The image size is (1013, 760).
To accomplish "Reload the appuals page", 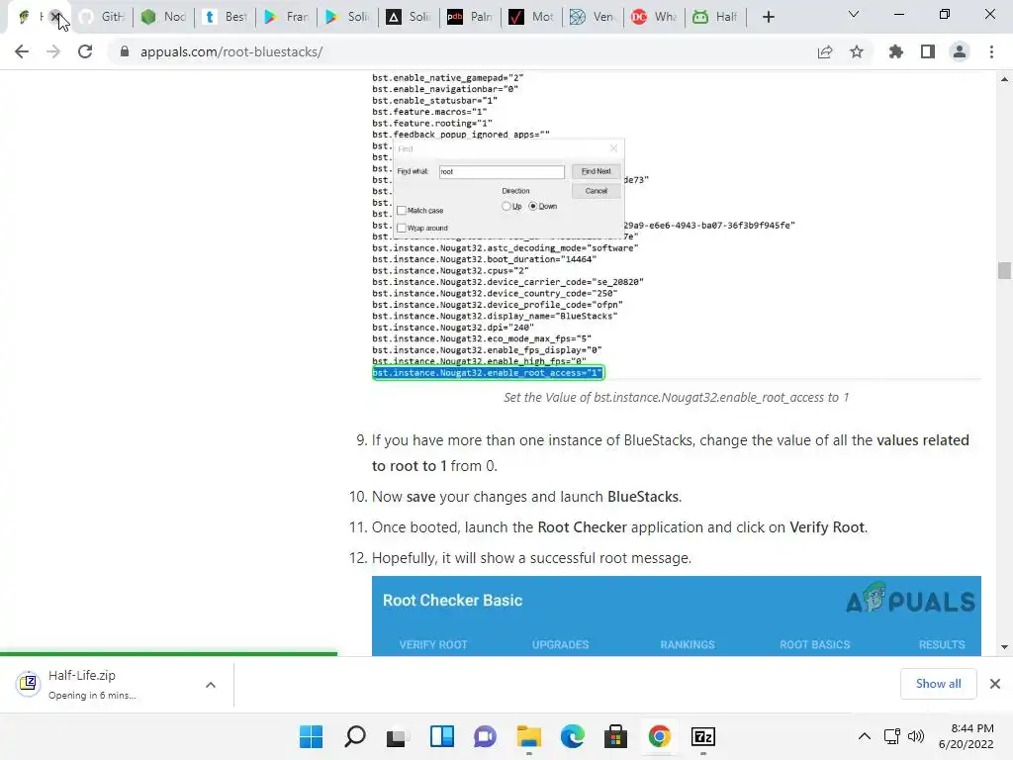I will point(85,51).
